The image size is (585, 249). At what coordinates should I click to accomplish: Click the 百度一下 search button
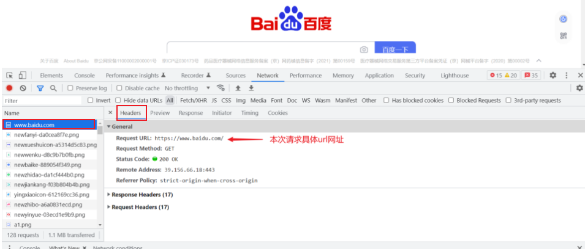(395, 48)
